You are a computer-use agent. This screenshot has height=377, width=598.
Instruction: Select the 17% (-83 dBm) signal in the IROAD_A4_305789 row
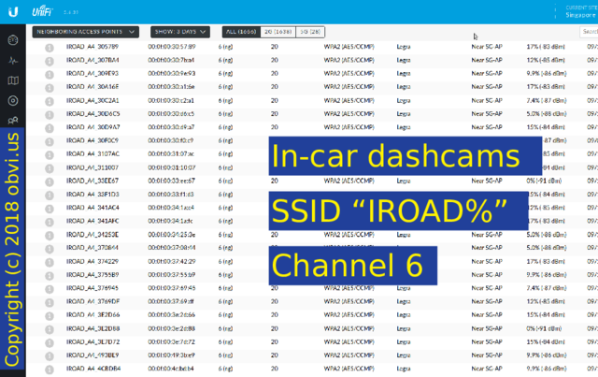point(546,47)
